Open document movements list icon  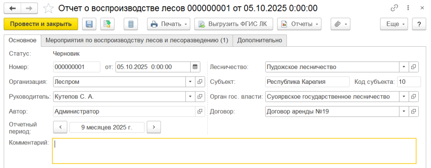coord(131,24)
